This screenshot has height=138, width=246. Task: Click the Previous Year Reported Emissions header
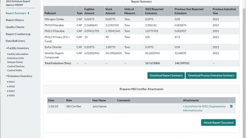pos(193,11)
